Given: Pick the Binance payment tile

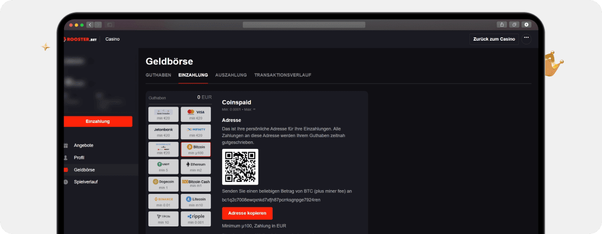Looking at the screenshot, I should coord(163,201).
